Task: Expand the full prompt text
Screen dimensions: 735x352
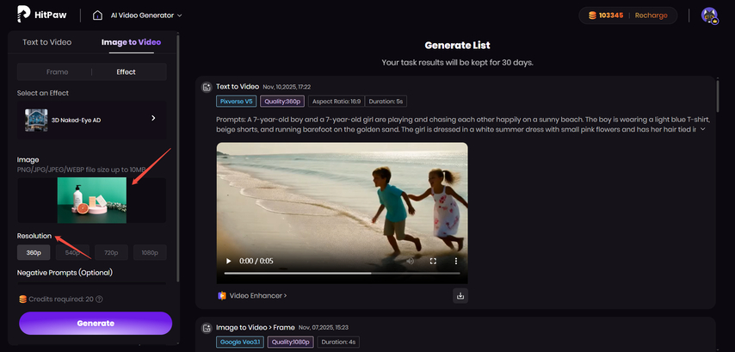Action: 703,129
